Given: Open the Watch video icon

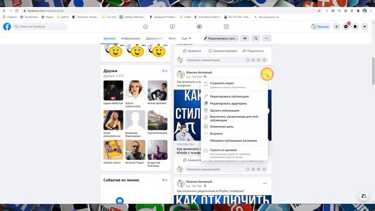Looking at the screenshot, I should [172, 26].
